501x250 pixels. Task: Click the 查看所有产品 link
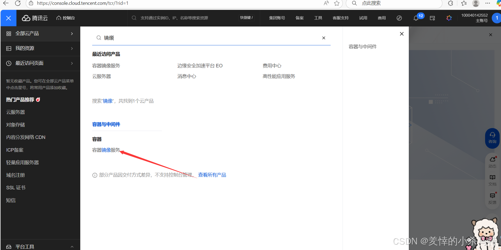(x=212, y=175)
